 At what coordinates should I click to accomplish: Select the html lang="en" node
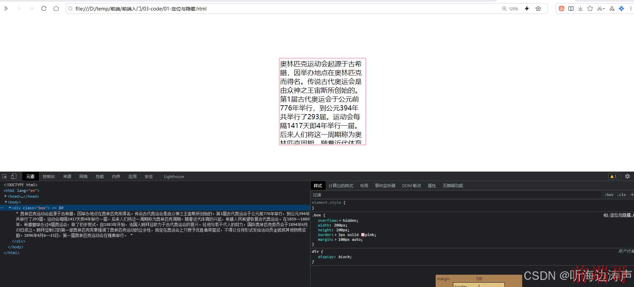click(21, 191)
